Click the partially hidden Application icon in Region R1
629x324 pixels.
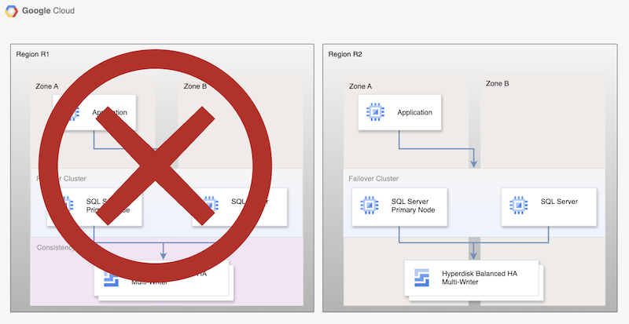click(x=71, y=114)
